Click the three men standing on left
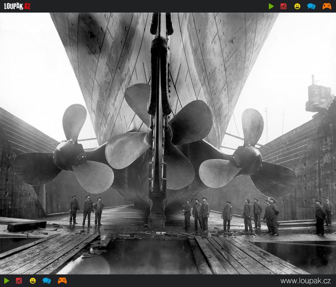336x287 pixels. coord(87,210)
